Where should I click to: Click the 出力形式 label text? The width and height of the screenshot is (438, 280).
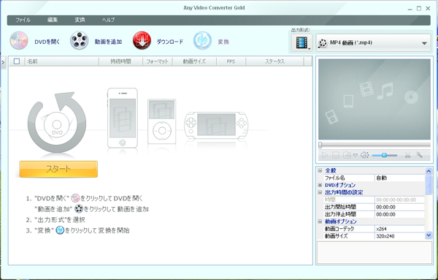(301, 30)
